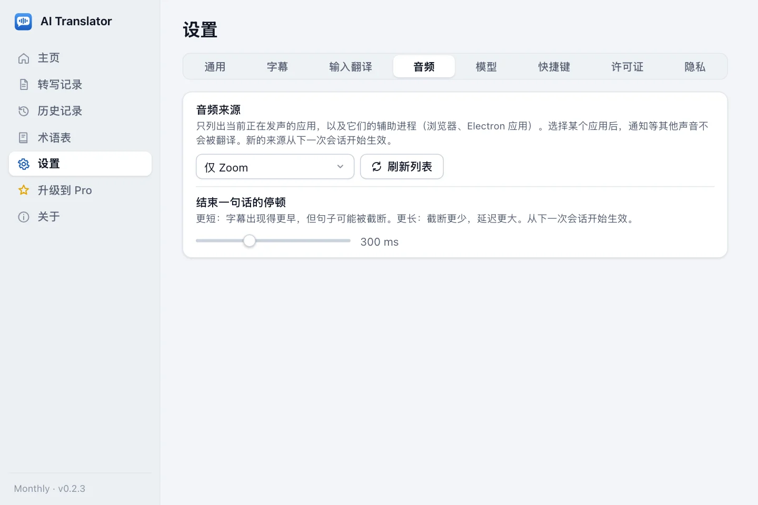Open the 输入翻译 tab
The width and height of the screenshot is (758, 505).
pyautogui.click(x=351, y=67)
